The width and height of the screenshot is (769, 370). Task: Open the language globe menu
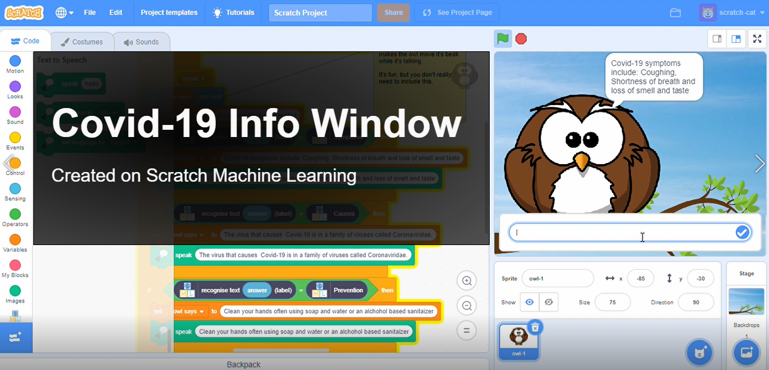coord(64,12)
